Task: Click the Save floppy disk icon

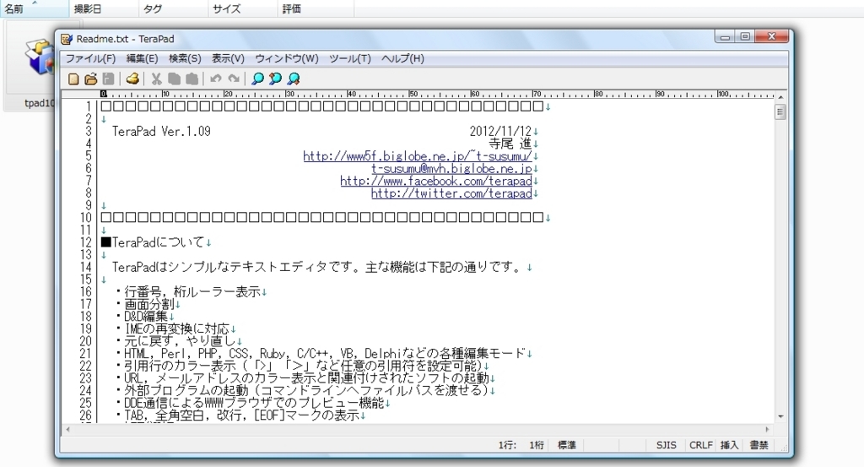Action: coord(109,79)
